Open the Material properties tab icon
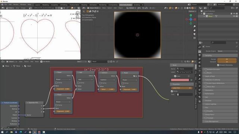This screenshot has width=239, height=134. tap(199, 97)
